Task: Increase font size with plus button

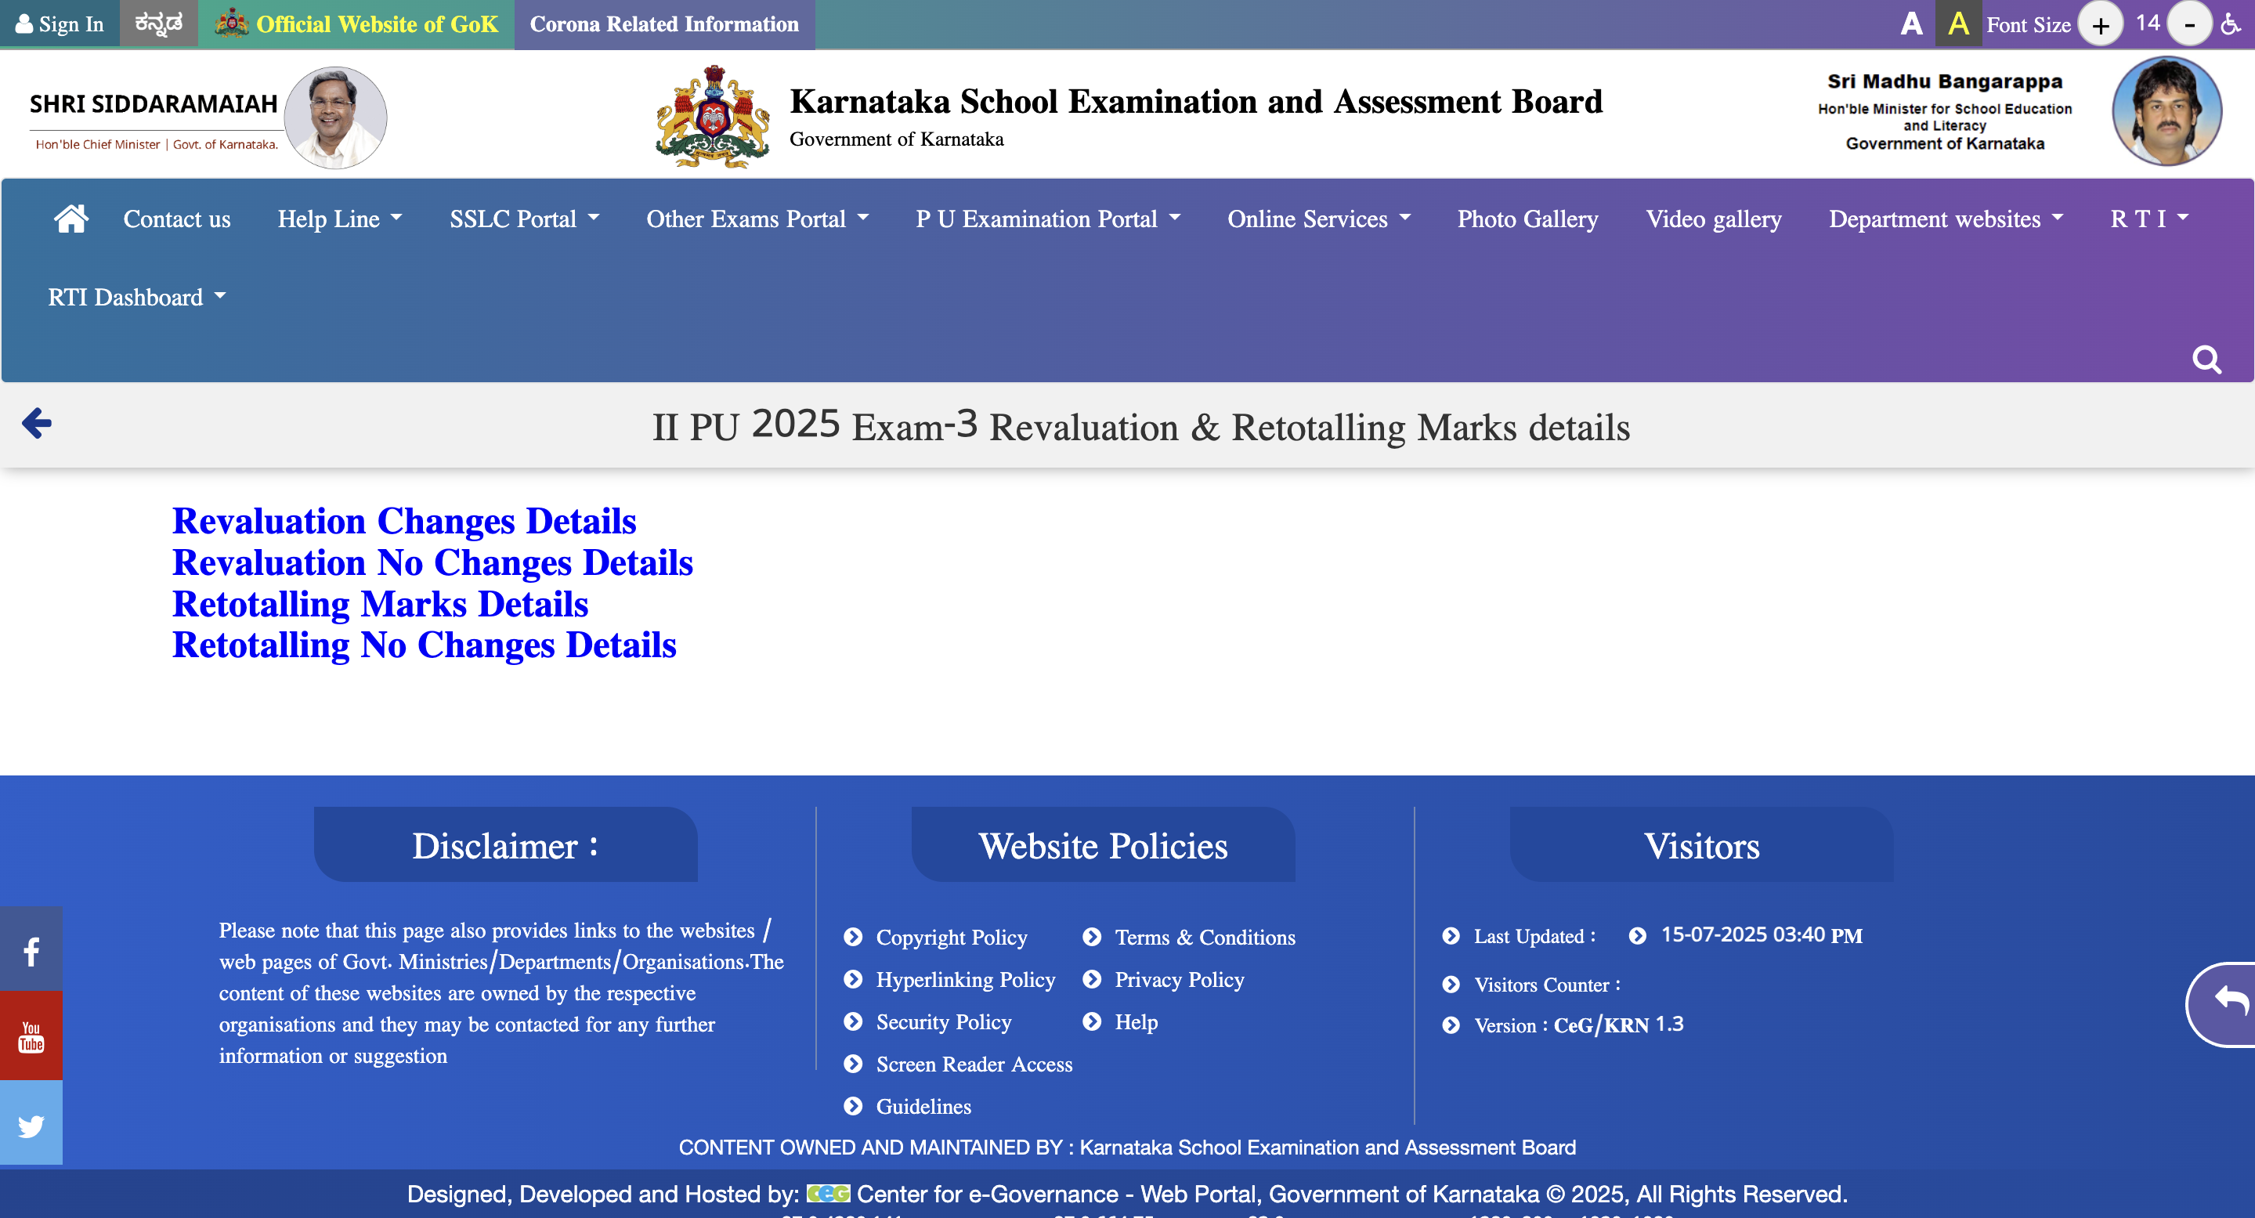Action: (2100, 24)
